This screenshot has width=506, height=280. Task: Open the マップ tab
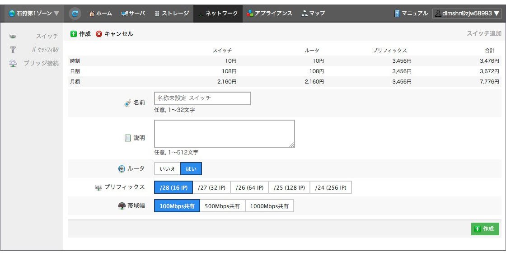314,14
